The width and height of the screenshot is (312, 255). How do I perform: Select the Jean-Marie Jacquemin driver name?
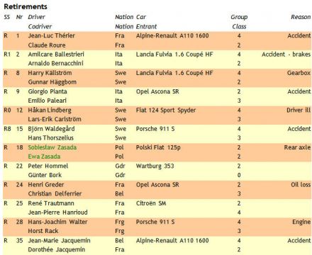(x=59, y=241)
